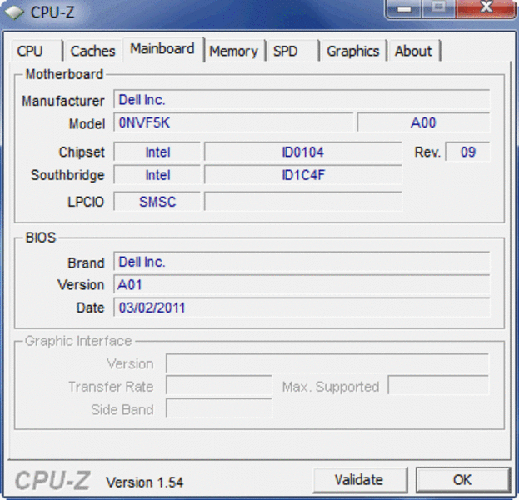519x500 pixels.
Task: Open the About tab
Action: pyautogui.click(x=414, y=51)
